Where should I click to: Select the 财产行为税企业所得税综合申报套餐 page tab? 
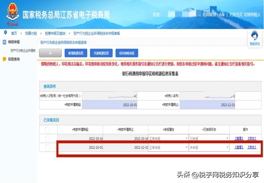63,42
